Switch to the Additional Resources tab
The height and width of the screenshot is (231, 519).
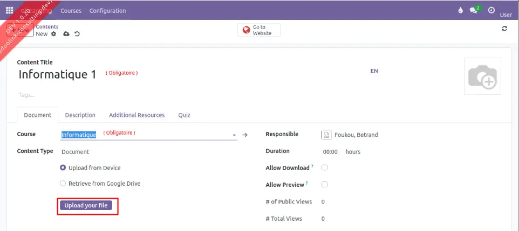[x=136, y=115]
